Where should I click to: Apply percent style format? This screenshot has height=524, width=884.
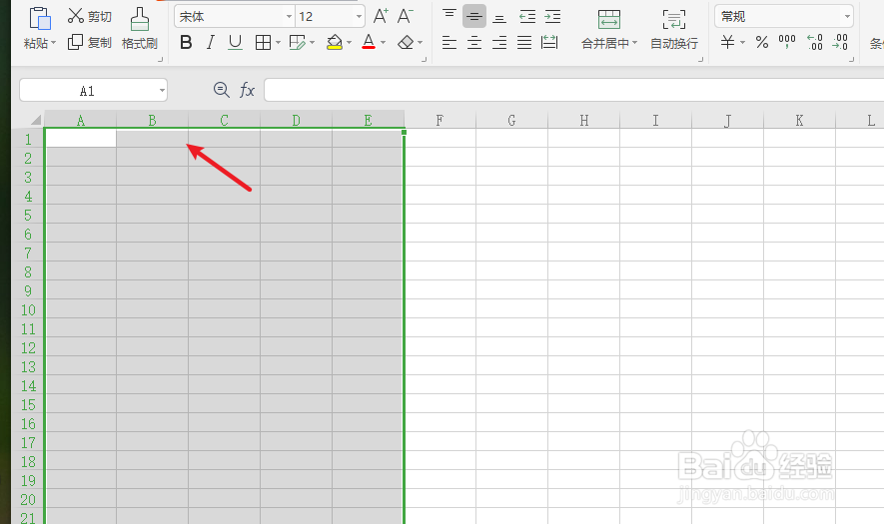pyautogui.click(x=762, y=42)
